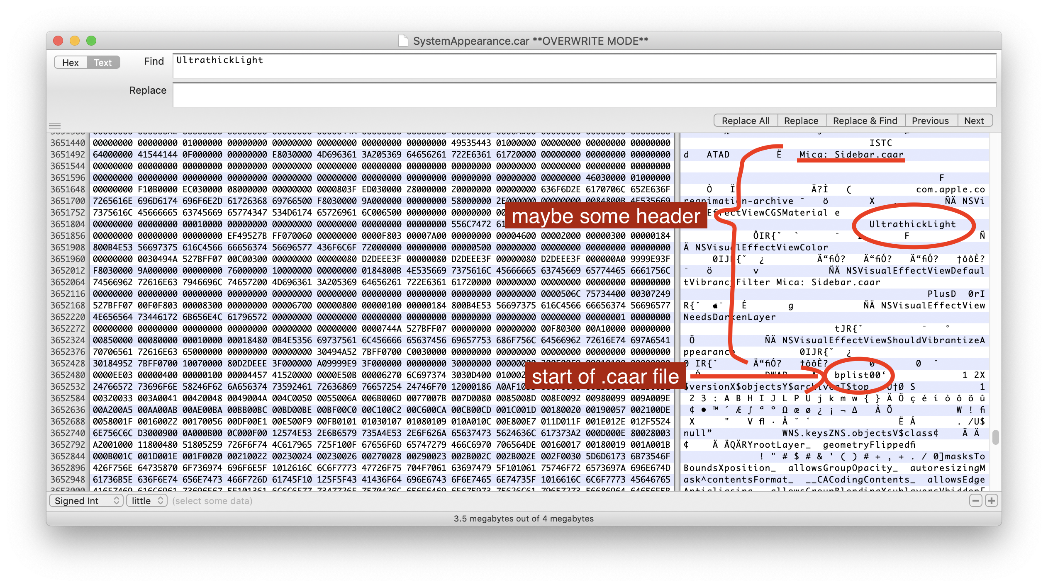This screenshot has width=1048, height=587.
Task: Click the drag handle lines icon
Action: [x=55, y=125]
